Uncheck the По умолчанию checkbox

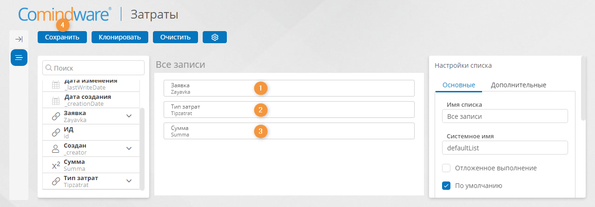pos(446,186)
